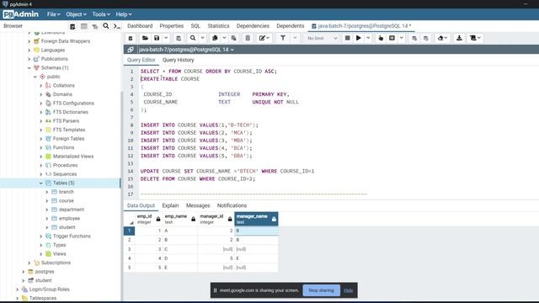Open the Find options dropdown arrow
The height and width of the screenshot is (303, 539).
pos(202,38)
